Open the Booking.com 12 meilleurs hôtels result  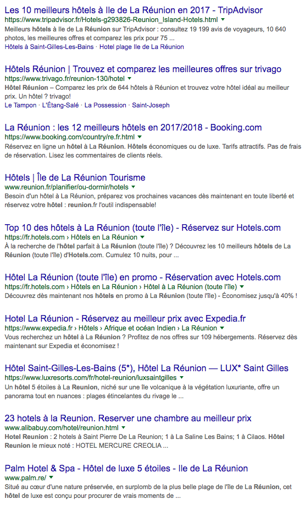133,128
